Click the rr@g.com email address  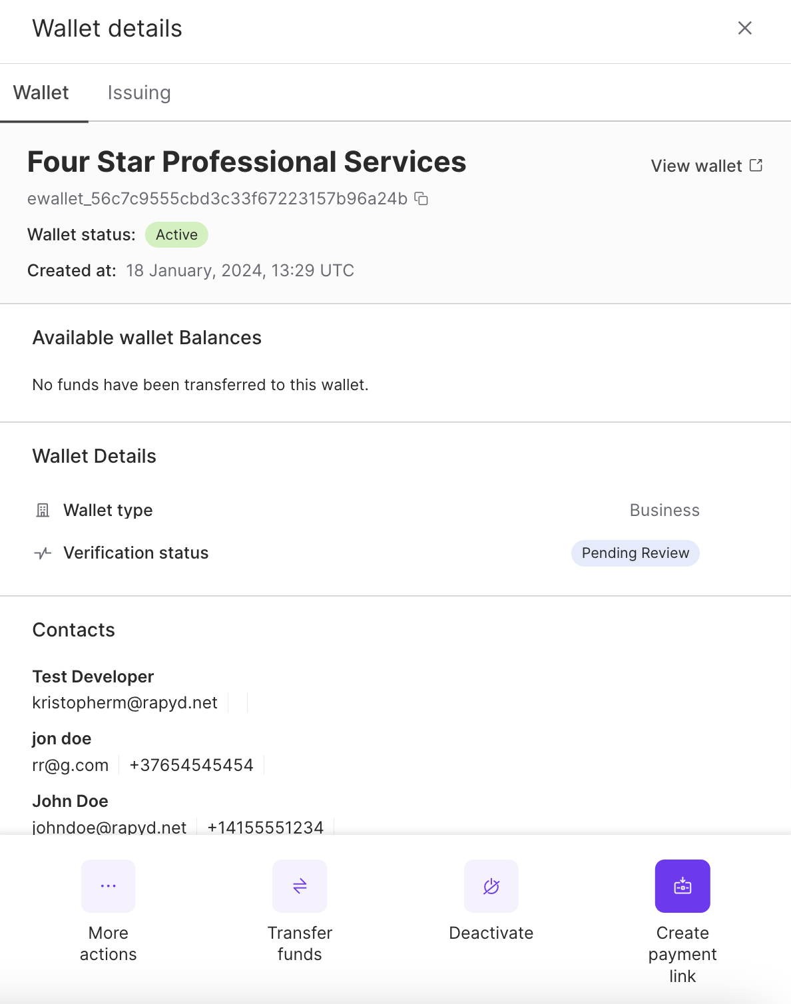[71, 766]
